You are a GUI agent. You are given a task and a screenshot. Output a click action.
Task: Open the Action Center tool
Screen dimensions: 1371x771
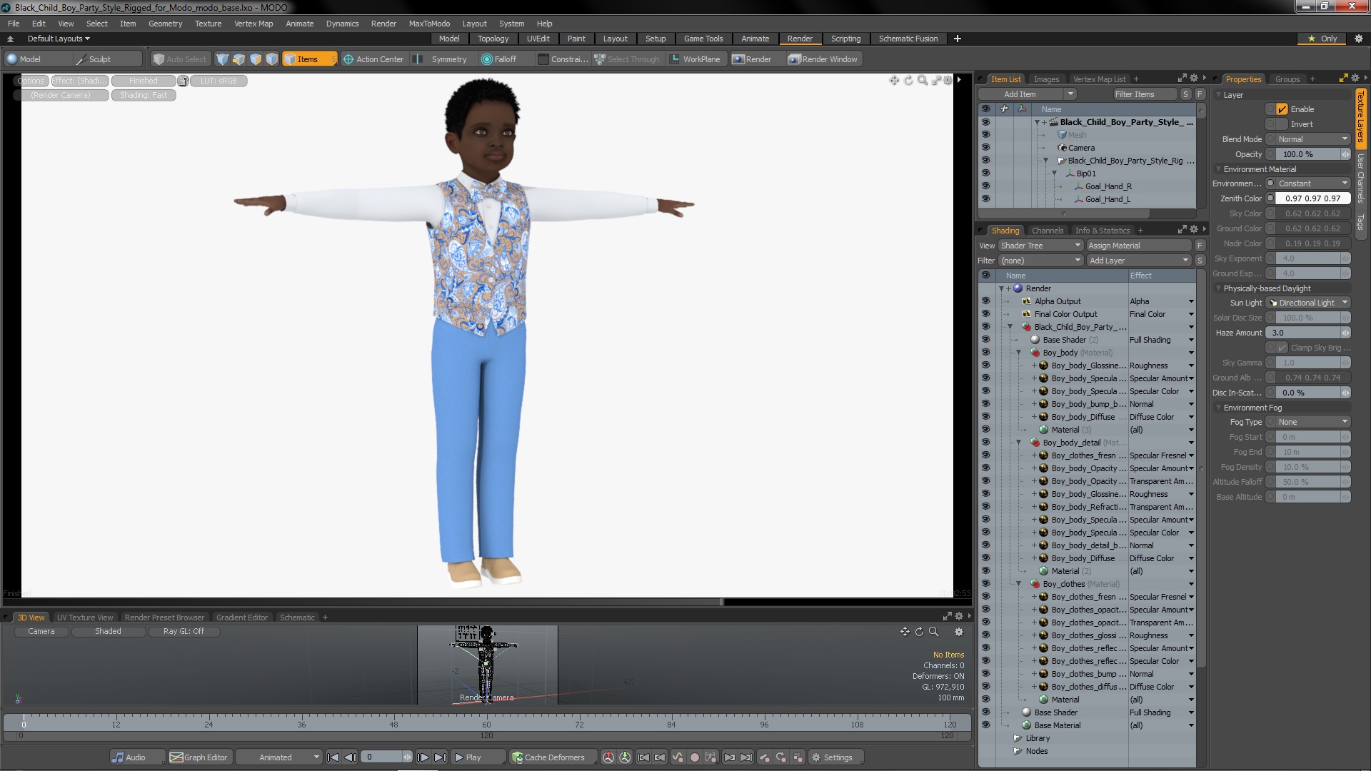click(373, 59)
